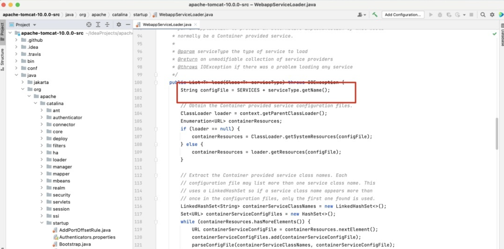The image size is (504, 249).
Task: Open Bootstrap.java in the project tree
Action: 75,244
